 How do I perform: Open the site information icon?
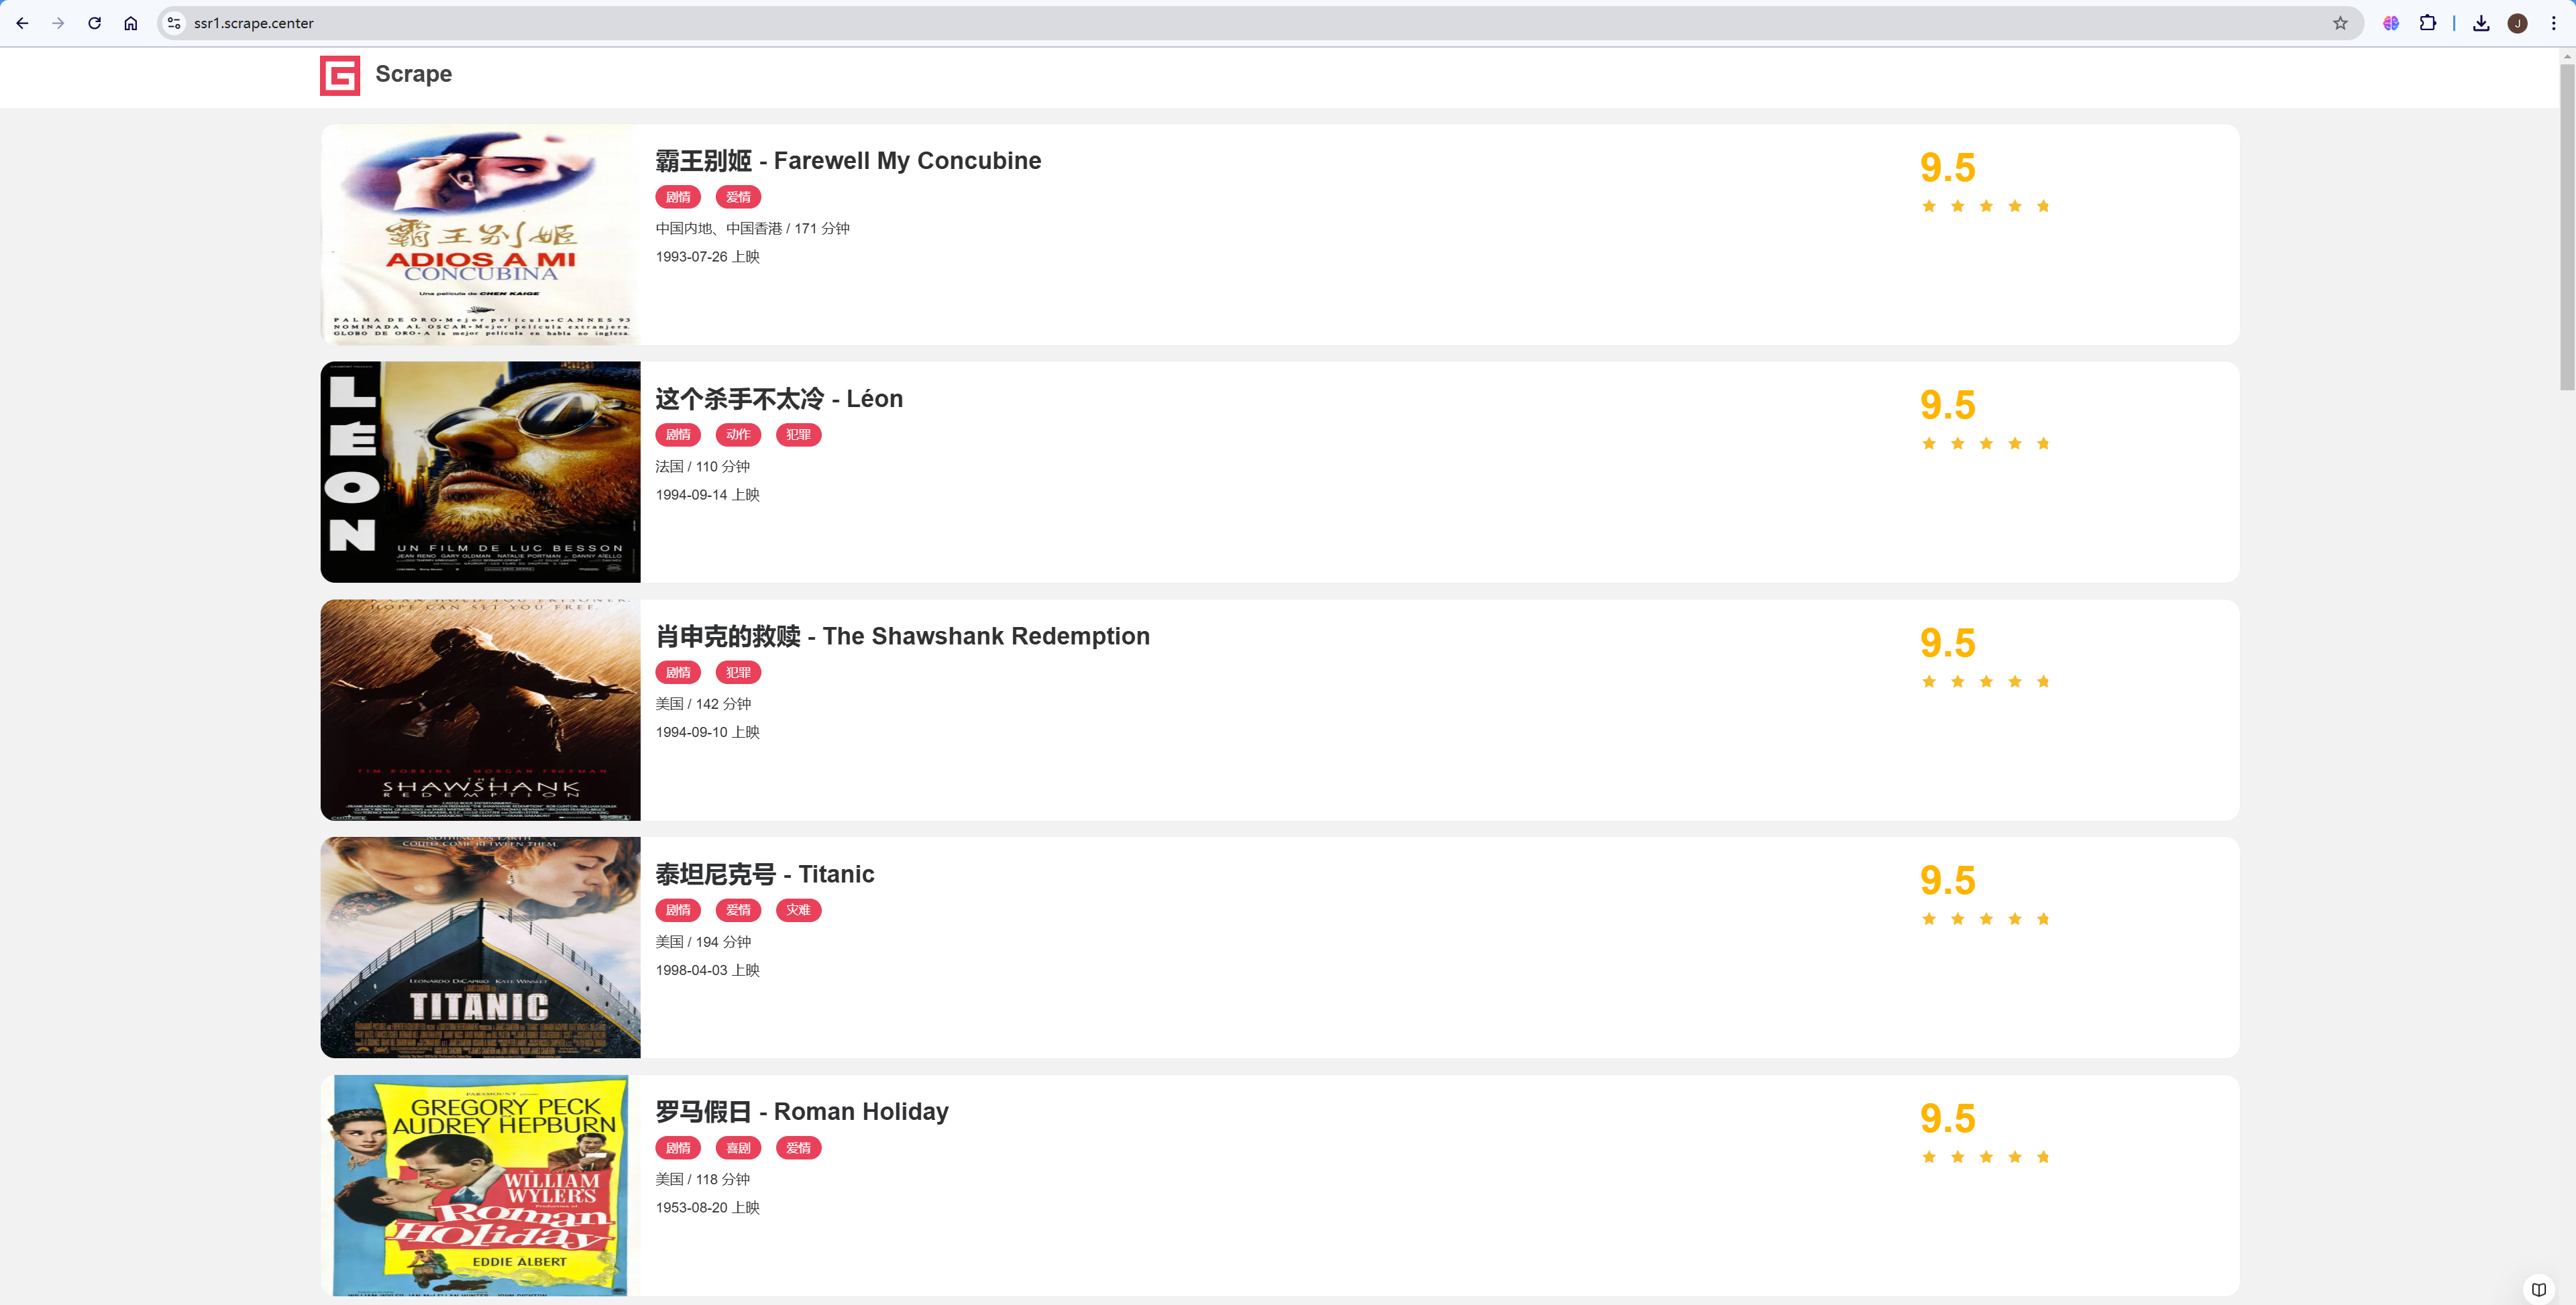pyautogui.click(x=174, y=23)
